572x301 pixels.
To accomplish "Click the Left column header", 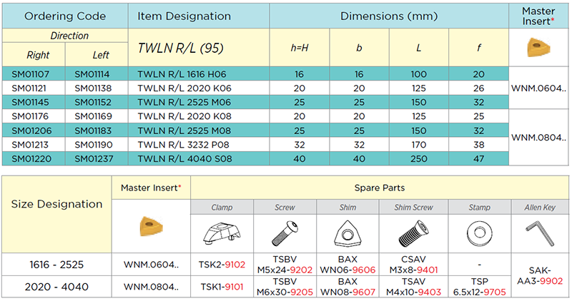I will pyautogui.click(x=101, y=55).
